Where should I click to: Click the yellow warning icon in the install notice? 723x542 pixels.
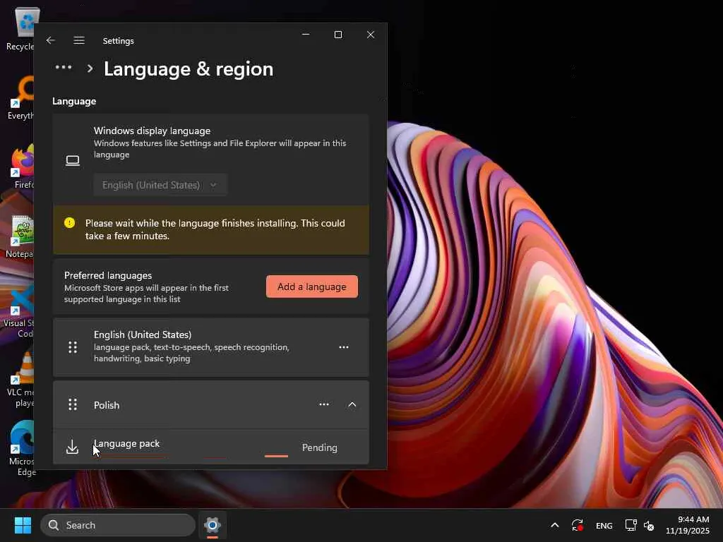pos(70,223)
